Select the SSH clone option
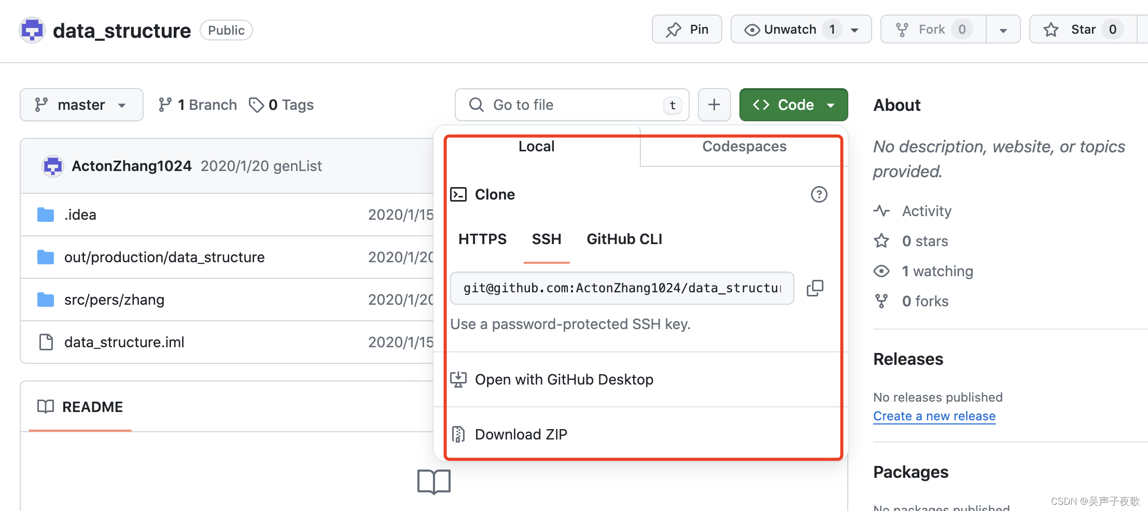1148x511 pixels. click(547, 239)
